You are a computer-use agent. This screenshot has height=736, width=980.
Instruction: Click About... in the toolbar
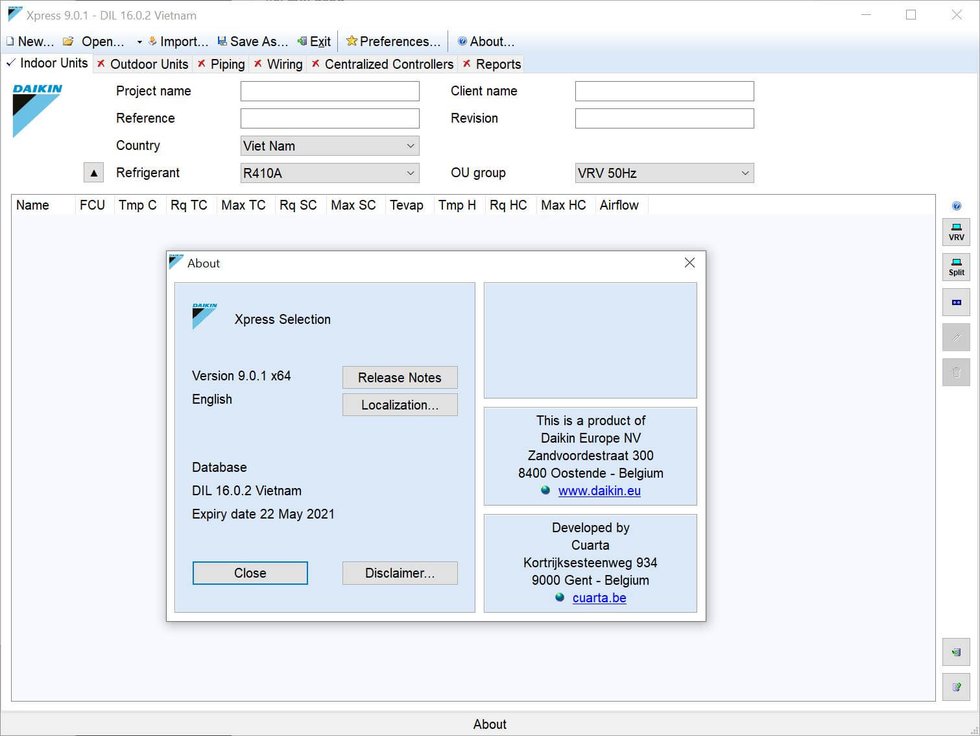[486, 42]
